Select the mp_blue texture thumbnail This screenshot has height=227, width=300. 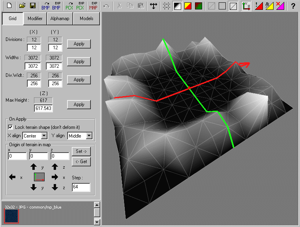click(x=11, y=216)
